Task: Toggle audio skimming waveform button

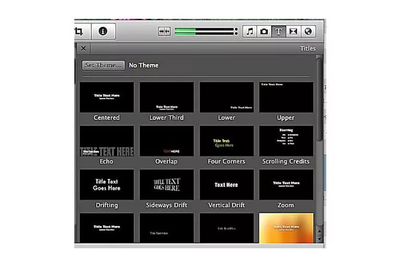Action: click(x=164, y=32)
